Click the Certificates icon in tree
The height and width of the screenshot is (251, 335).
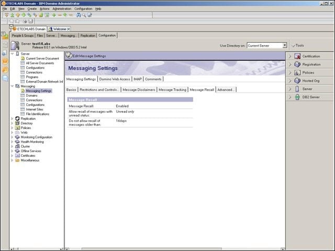pyautogui.click(x=17, y=156)
